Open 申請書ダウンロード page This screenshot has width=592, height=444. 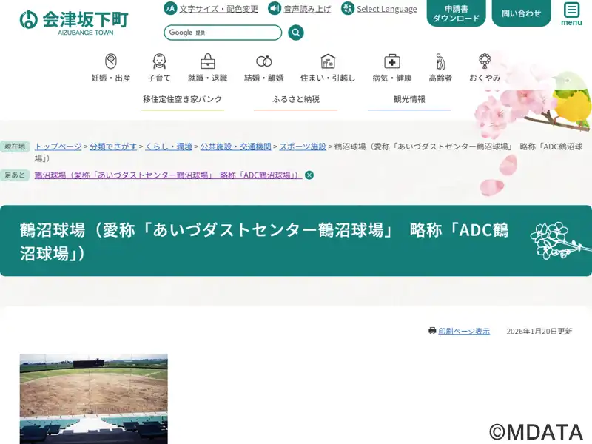point(456,13)
